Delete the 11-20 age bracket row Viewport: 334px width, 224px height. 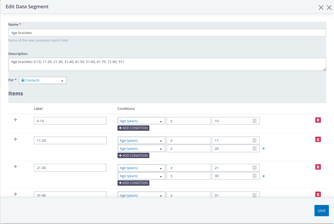[318, 139]
